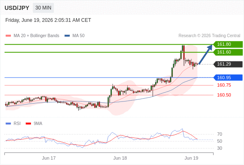Click the 30 MIN timeframe button
244x165 pixels.
43,8
